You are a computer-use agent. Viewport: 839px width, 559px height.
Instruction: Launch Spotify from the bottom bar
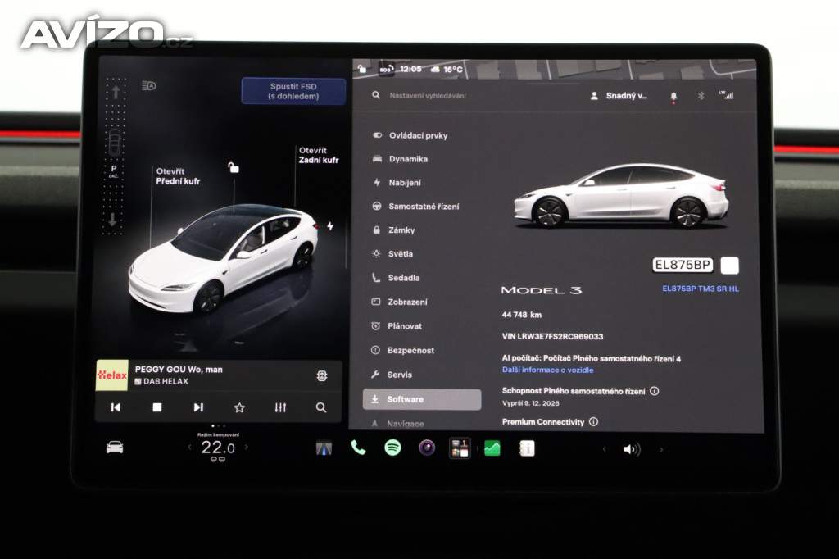[392, 448]
